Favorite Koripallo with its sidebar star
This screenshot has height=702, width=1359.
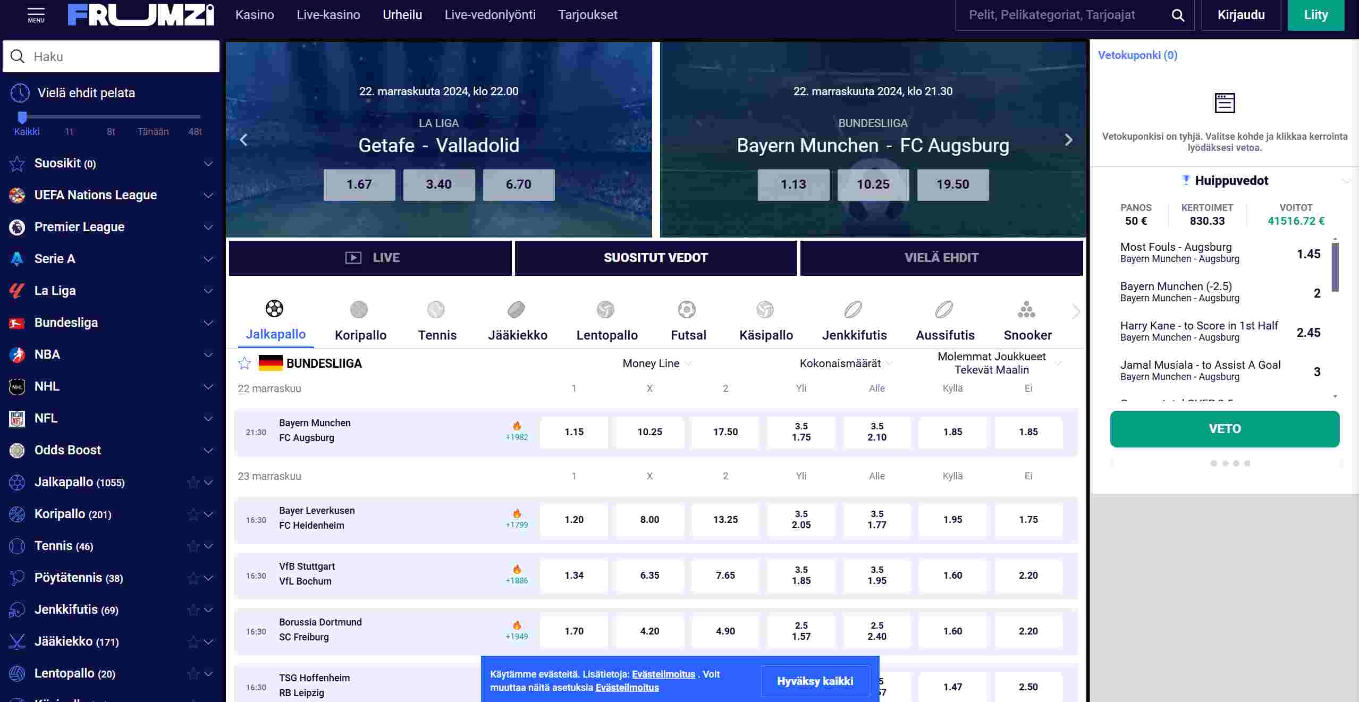click(193, 514)
